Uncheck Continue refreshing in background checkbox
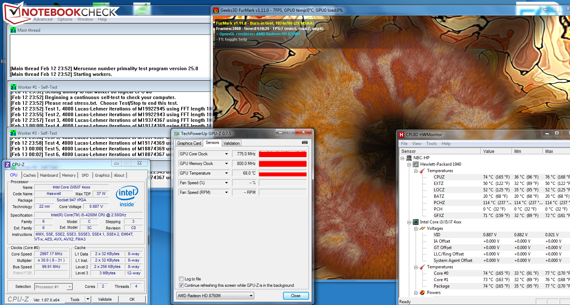Image resolution: width=570 pixels, height=305 pixels. (x=181, y=285)
